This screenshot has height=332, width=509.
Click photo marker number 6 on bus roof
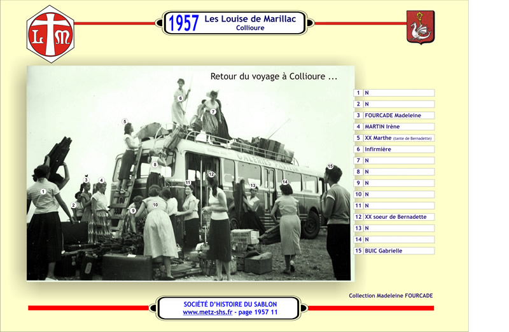click(180, 99)
